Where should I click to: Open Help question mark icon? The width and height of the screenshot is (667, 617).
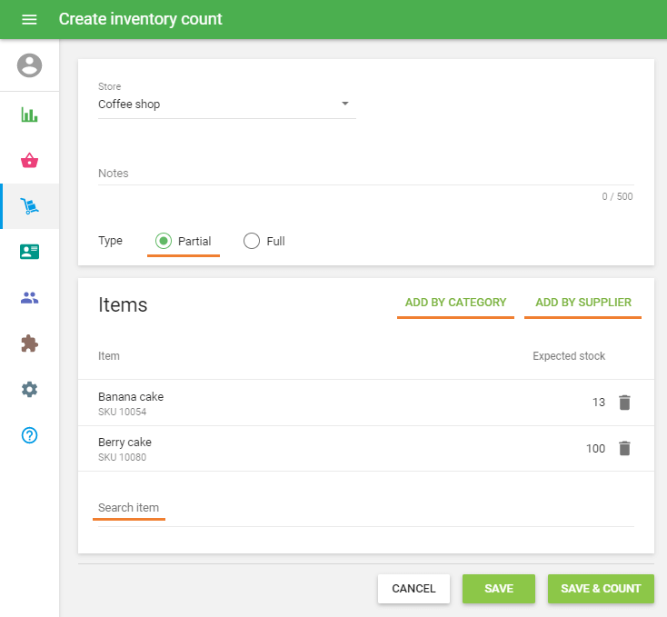click(30, 435)
